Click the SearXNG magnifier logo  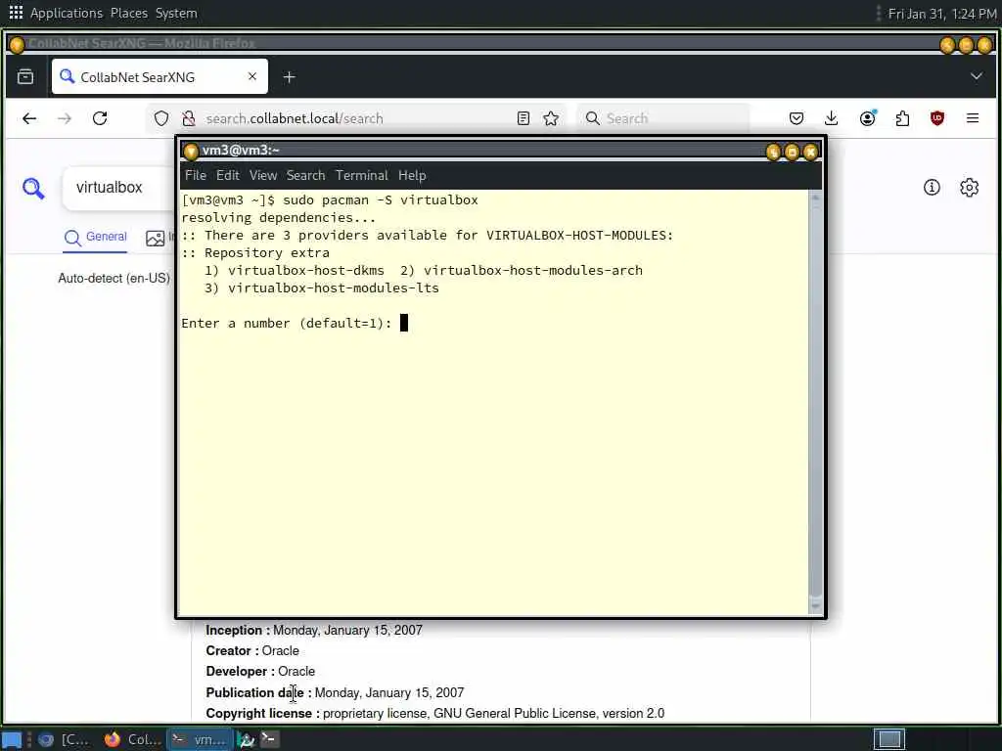click(33, 189)
